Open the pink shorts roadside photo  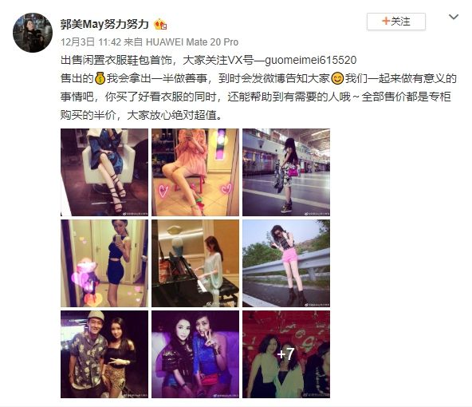coord(286,263)
